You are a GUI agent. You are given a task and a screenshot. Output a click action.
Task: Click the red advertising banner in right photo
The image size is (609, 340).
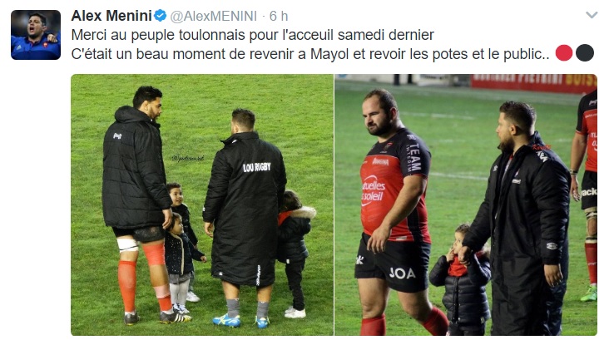pyautogui.click(x=533, y=82)
